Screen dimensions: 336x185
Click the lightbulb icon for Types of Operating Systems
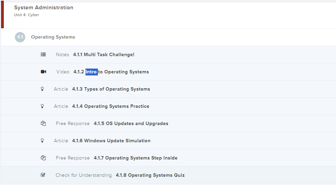[43, 89]
